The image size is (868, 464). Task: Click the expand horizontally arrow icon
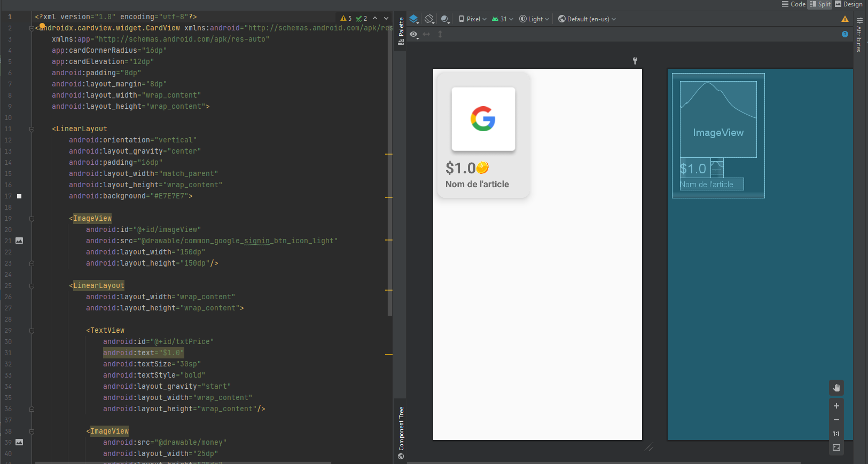coord(426,34)
